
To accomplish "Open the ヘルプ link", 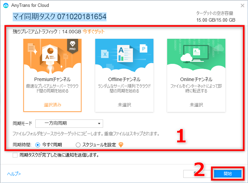I will [x=14, y=174].
